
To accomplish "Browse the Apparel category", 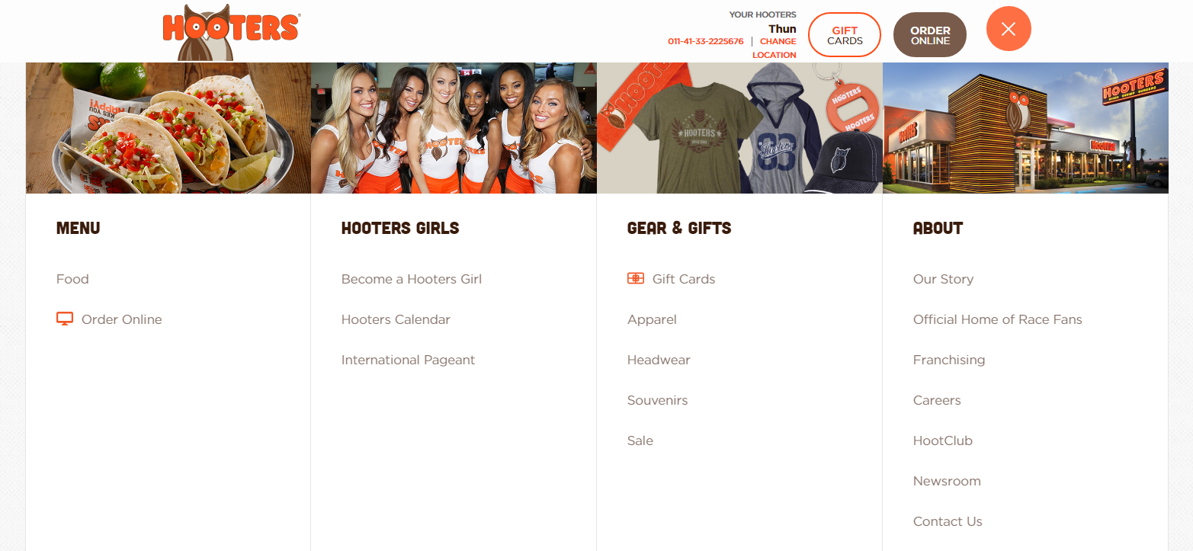I will tap(652, 319).
